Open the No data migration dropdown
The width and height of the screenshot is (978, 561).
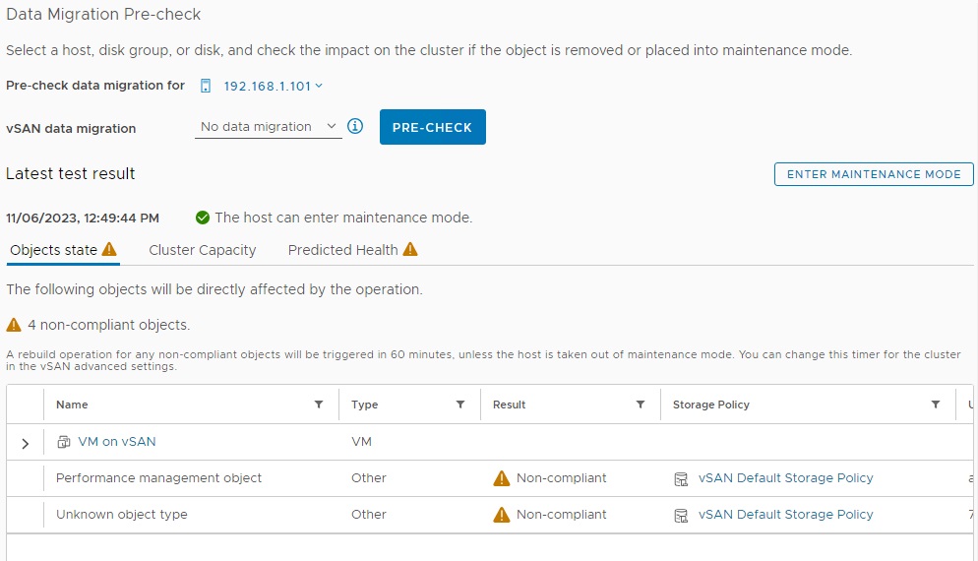[268, 127]
